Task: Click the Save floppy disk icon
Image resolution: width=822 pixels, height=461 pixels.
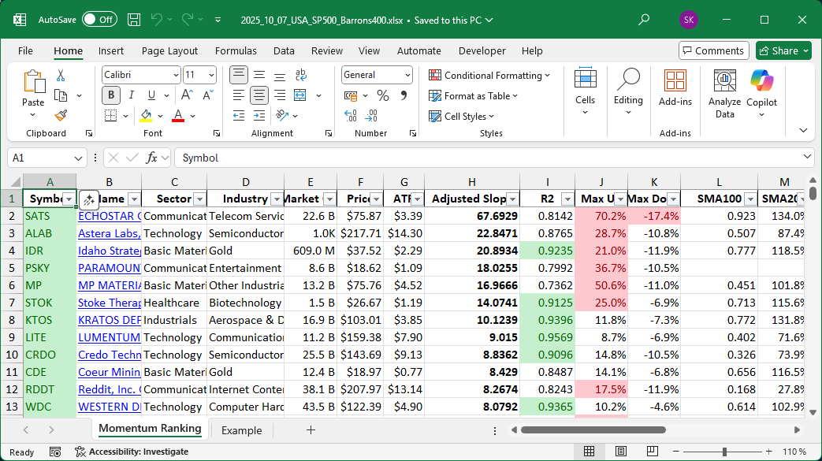Action: (x=134, y=20)
